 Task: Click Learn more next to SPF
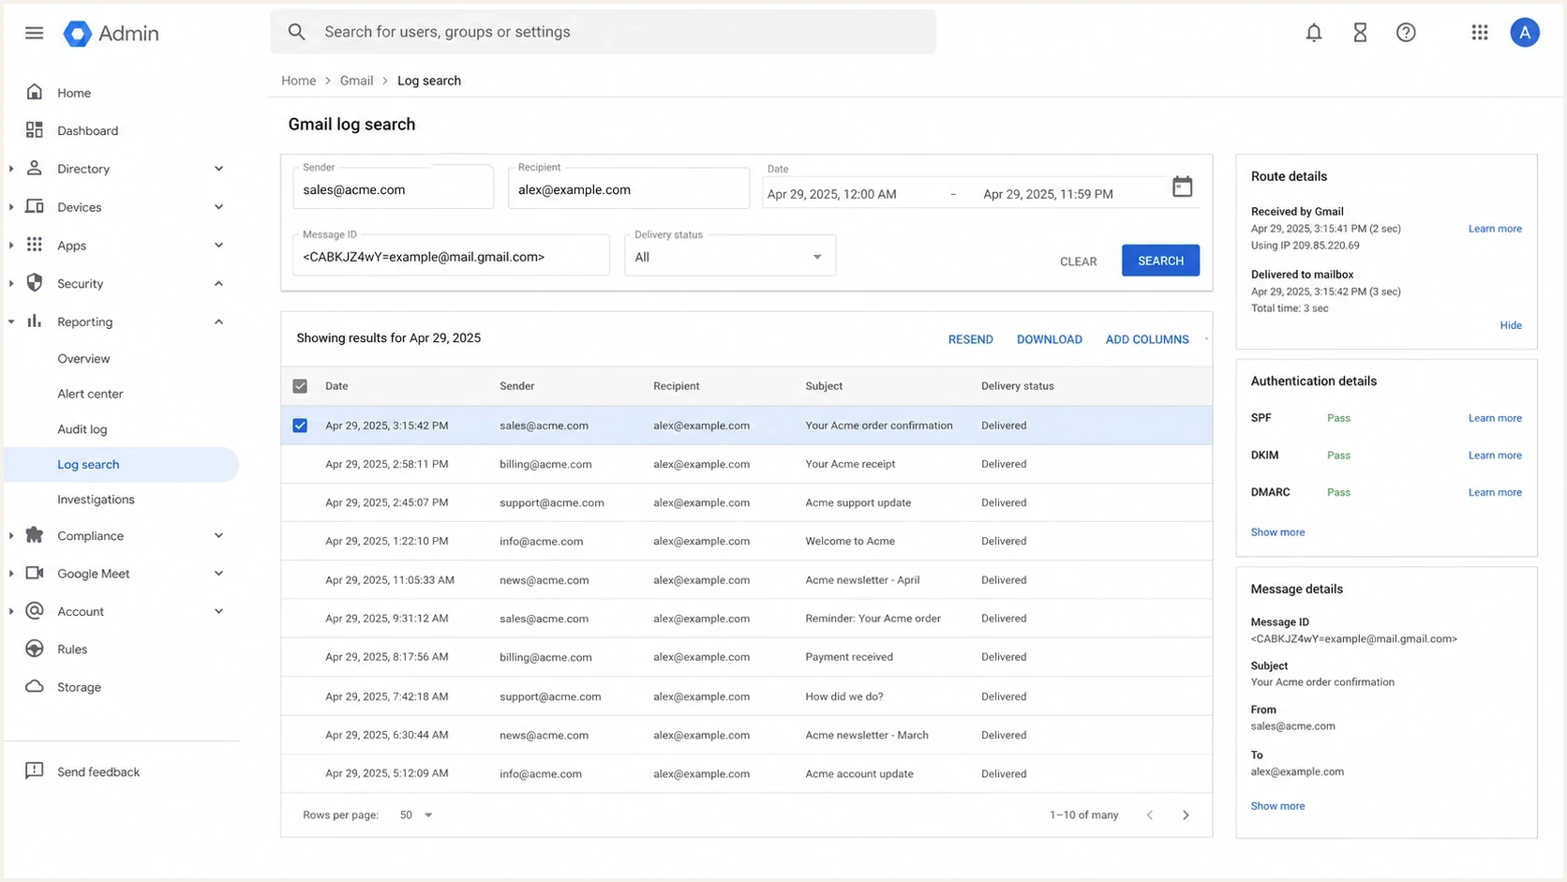1495,418
